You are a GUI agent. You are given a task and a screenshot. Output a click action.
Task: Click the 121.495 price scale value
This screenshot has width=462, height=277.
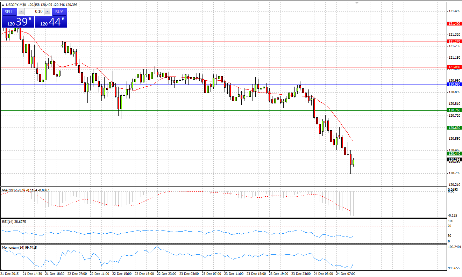pos(454,11)
